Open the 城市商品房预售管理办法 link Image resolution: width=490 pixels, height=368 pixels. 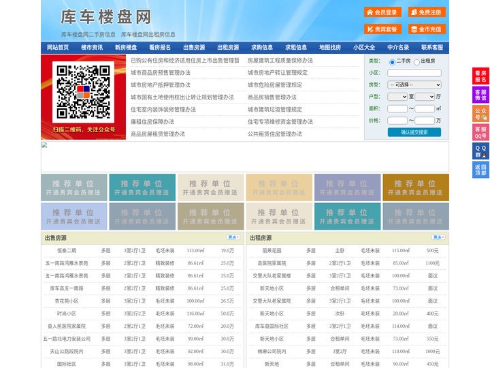(161, 73)
